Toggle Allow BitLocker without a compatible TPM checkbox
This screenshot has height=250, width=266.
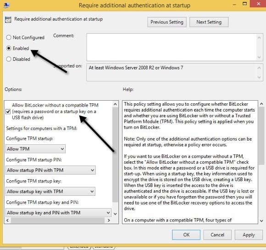coord(8,112)
